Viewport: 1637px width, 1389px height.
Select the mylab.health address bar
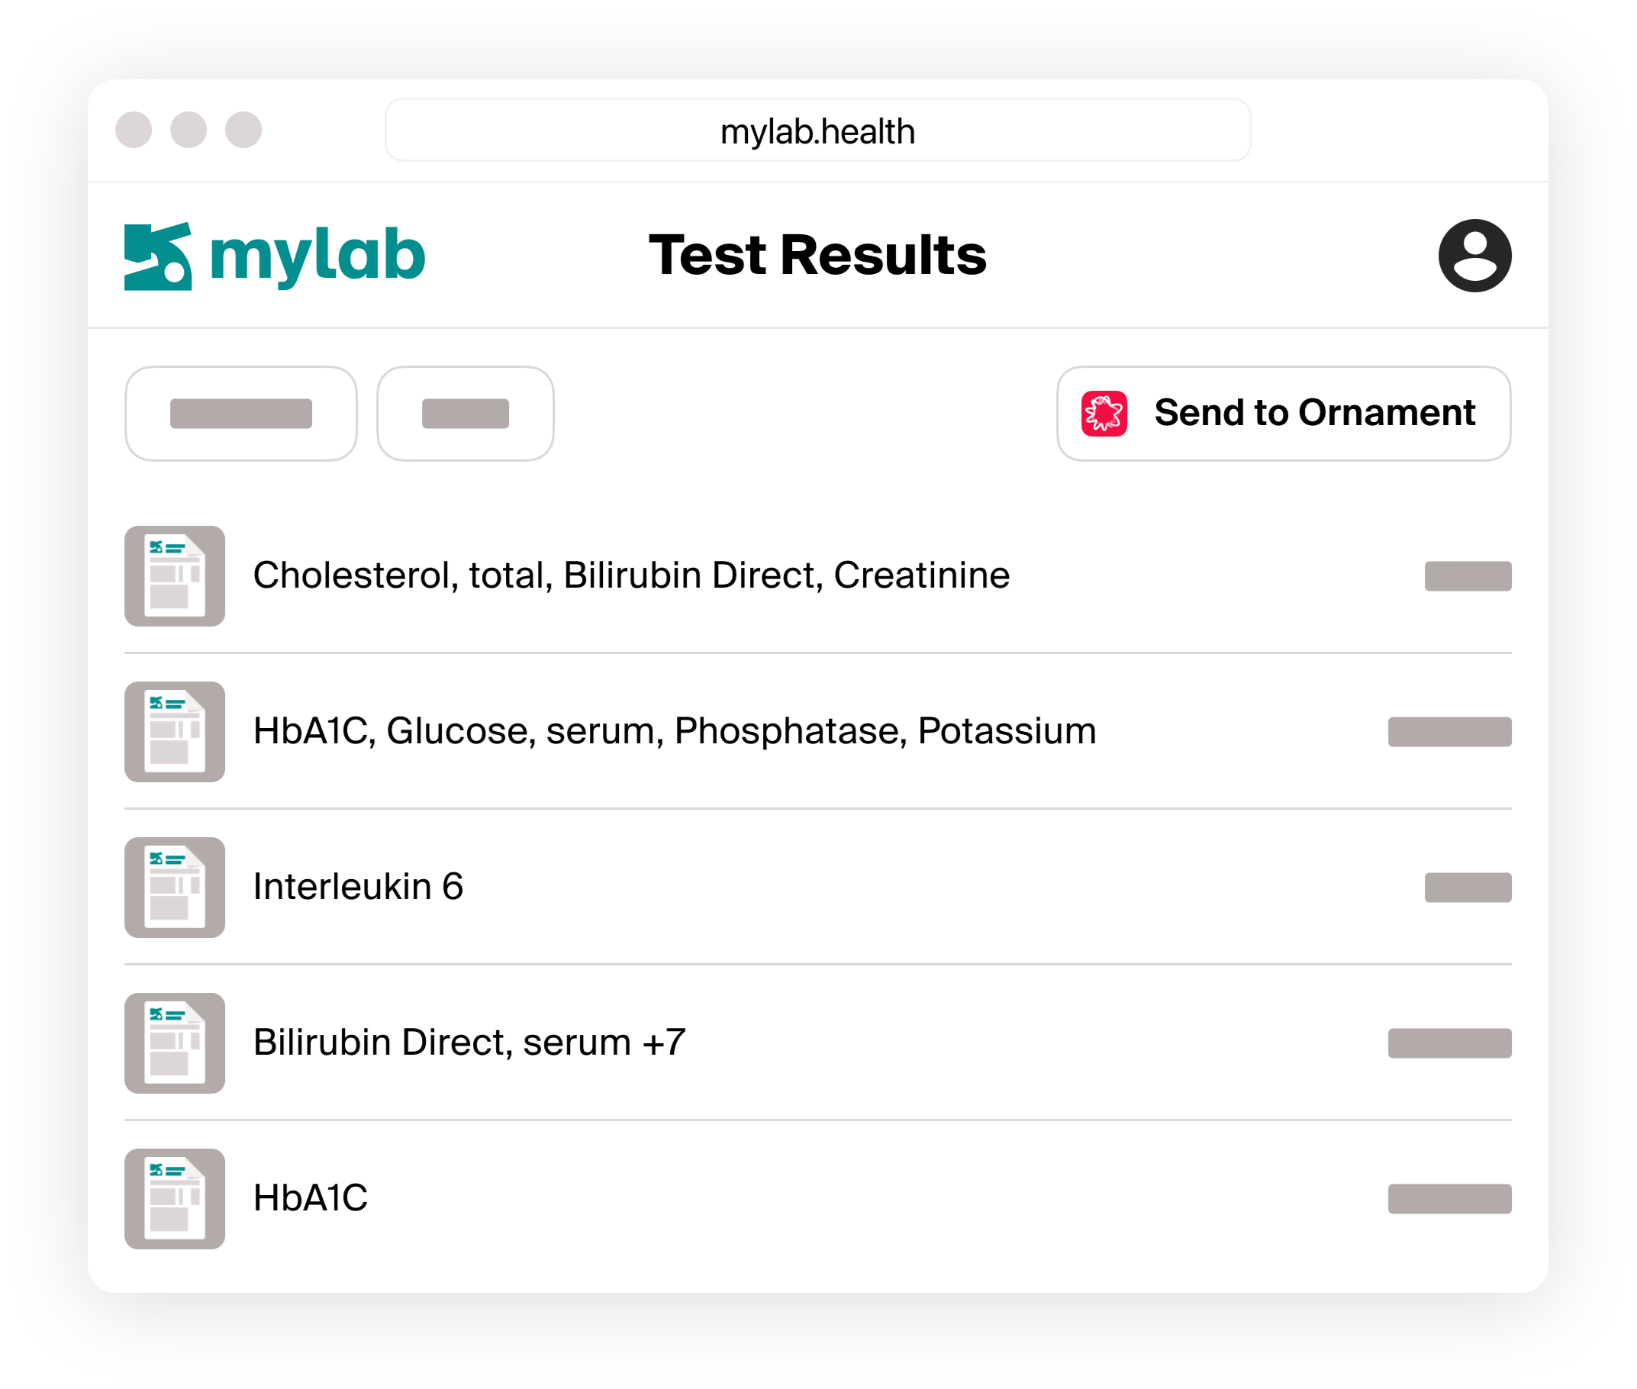[817, 131]
